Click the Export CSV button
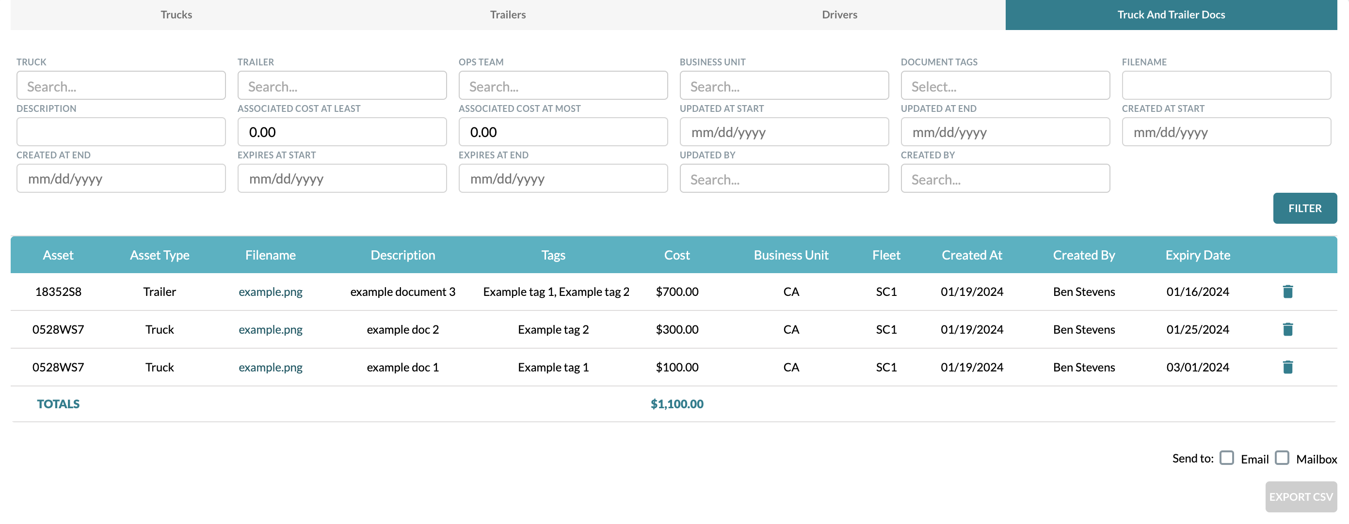1349x524 pixels. 1301,496
